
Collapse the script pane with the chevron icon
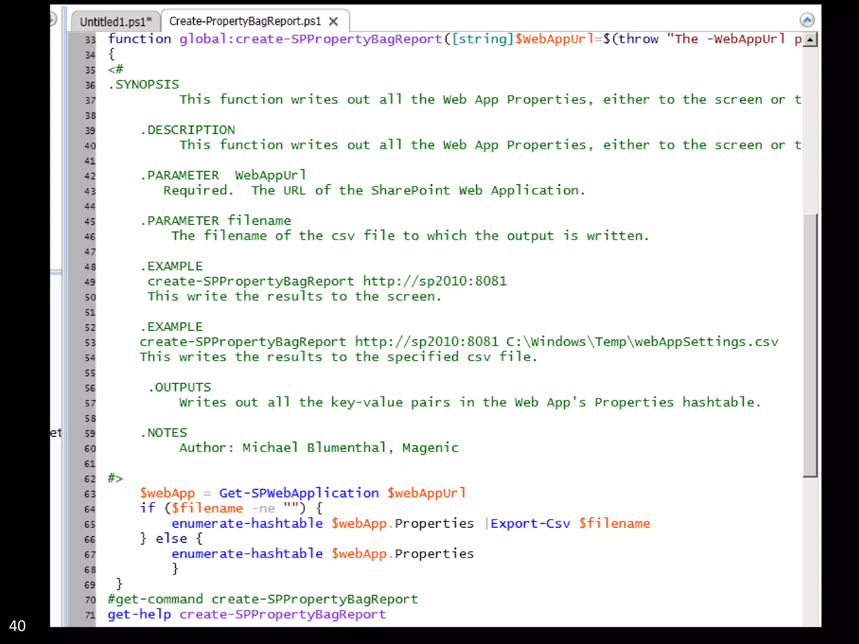[x=807, y=20]
